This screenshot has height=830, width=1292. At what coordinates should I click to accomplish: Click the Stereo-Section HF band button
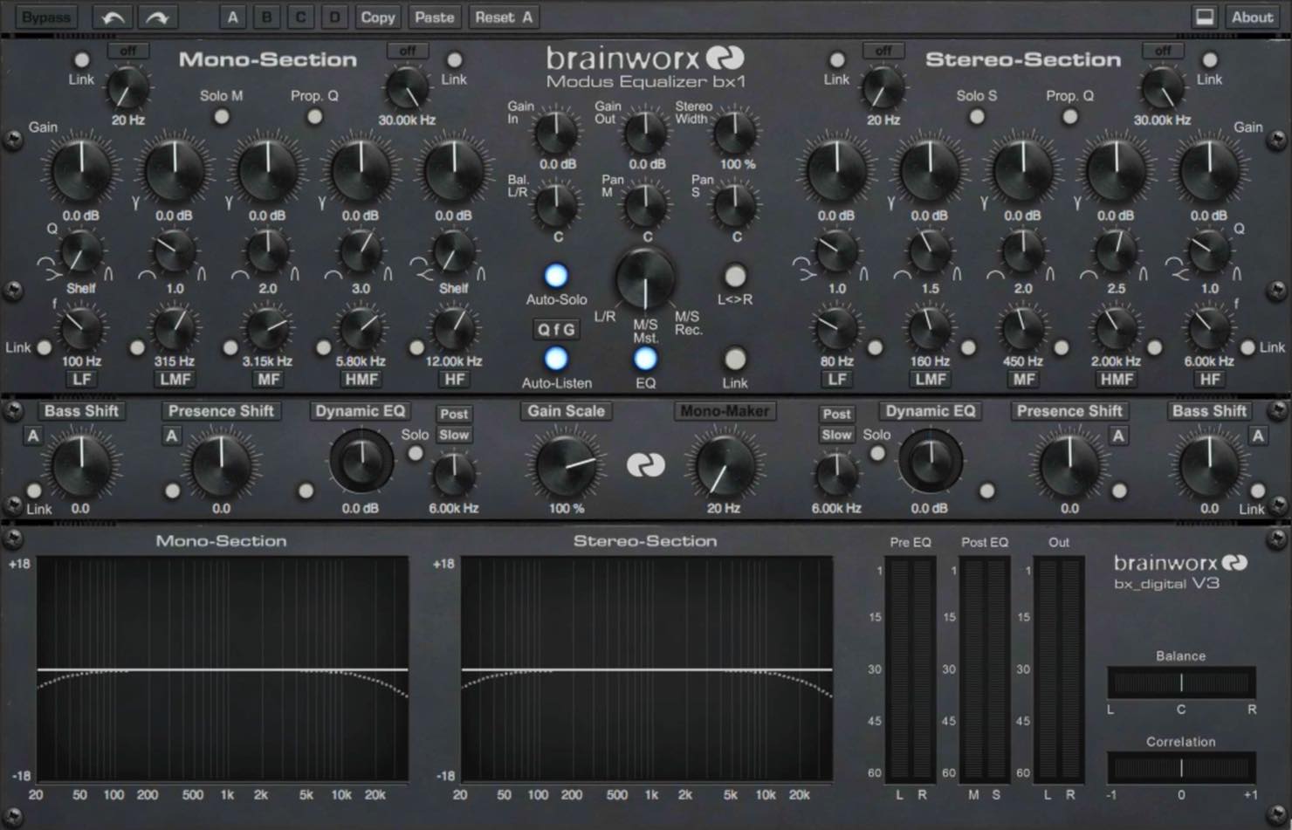1209,380
